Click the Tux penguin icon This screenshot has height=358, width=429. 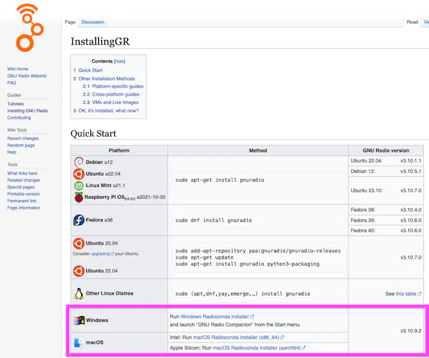(79, 293)
